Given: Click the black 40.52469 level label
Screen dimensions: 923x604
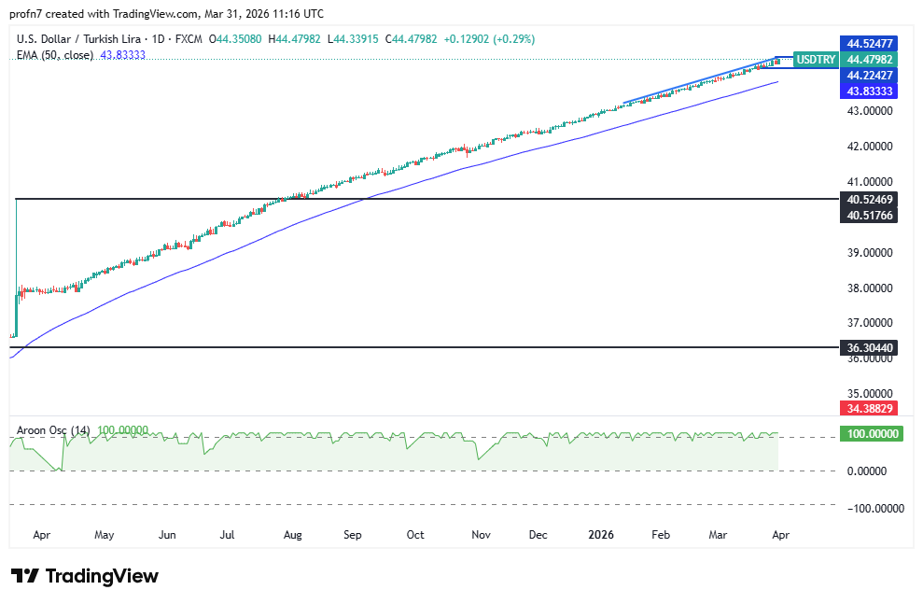Looking at the screenshot, I should (x=871, y=200).
